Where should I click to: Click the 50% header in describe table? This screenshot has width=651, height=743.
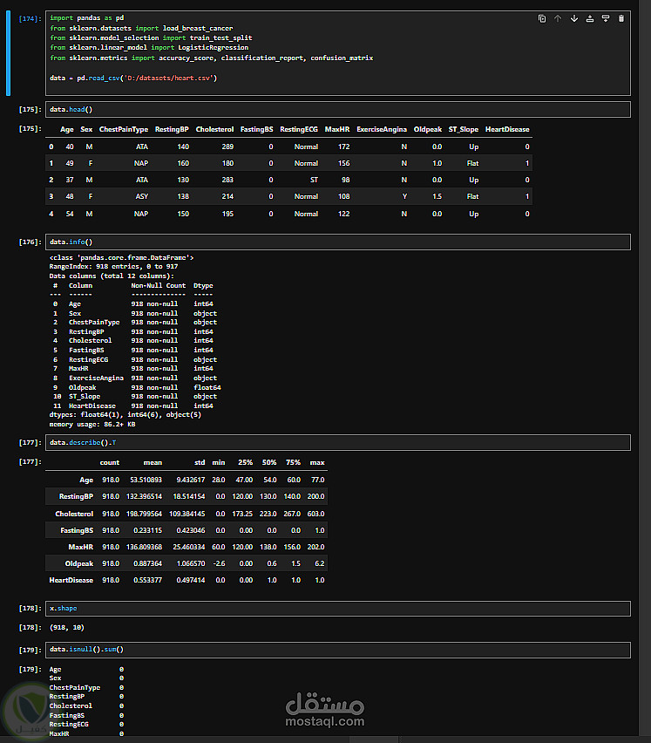point(269,462)
